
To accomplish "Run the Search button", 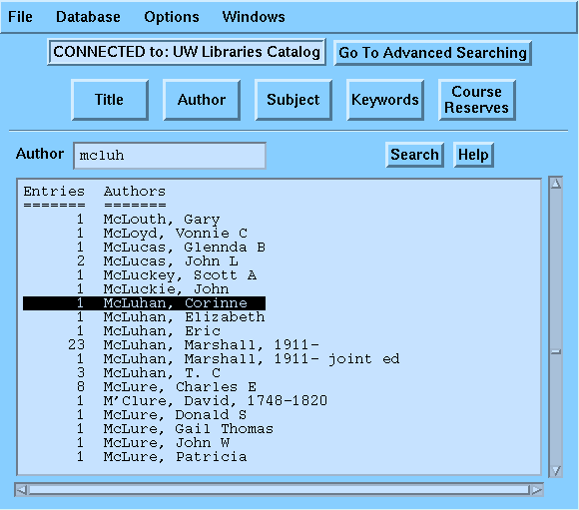I will click(x=414, y=155).
